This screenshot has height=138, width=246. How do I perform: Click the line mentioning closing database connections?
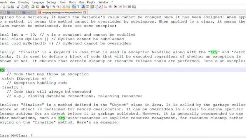[x=75, y=96]
